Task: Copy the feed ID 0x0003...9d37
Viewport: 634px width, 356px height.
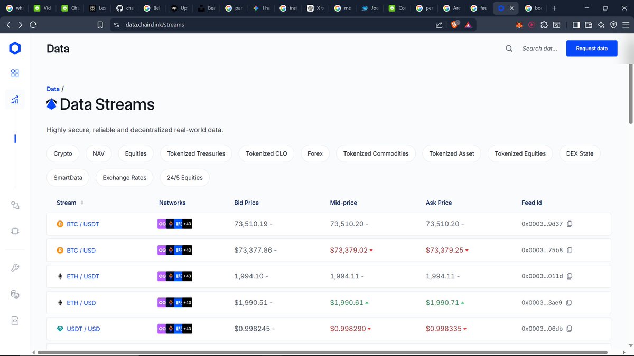Action: click(x=570, y=224)
